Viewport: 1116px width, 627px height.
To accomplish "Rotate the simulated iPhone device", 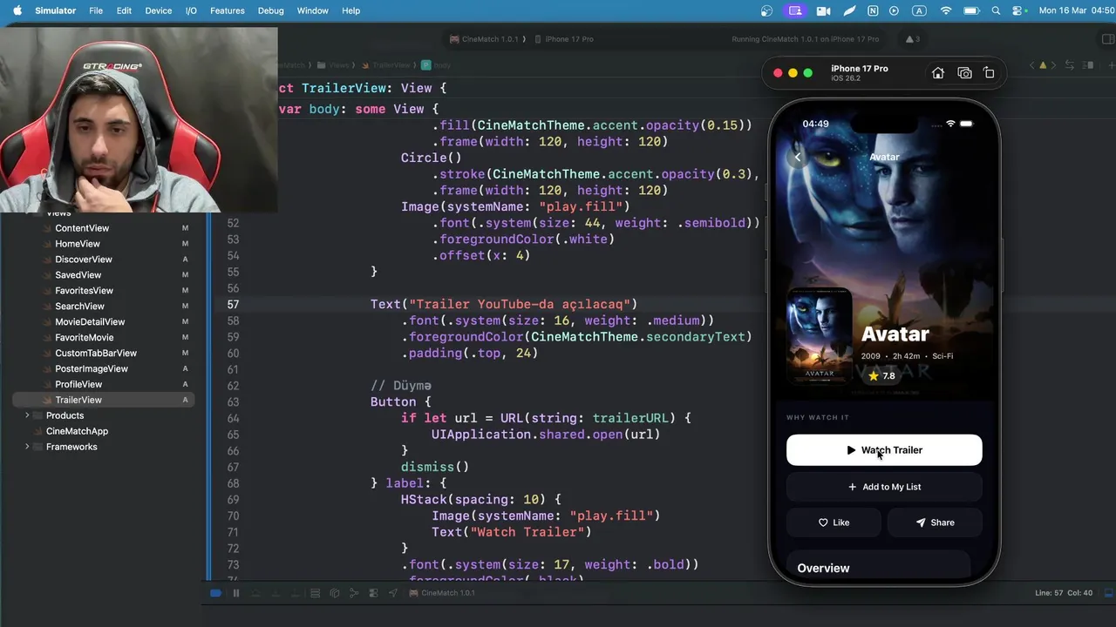I will 989,73.
